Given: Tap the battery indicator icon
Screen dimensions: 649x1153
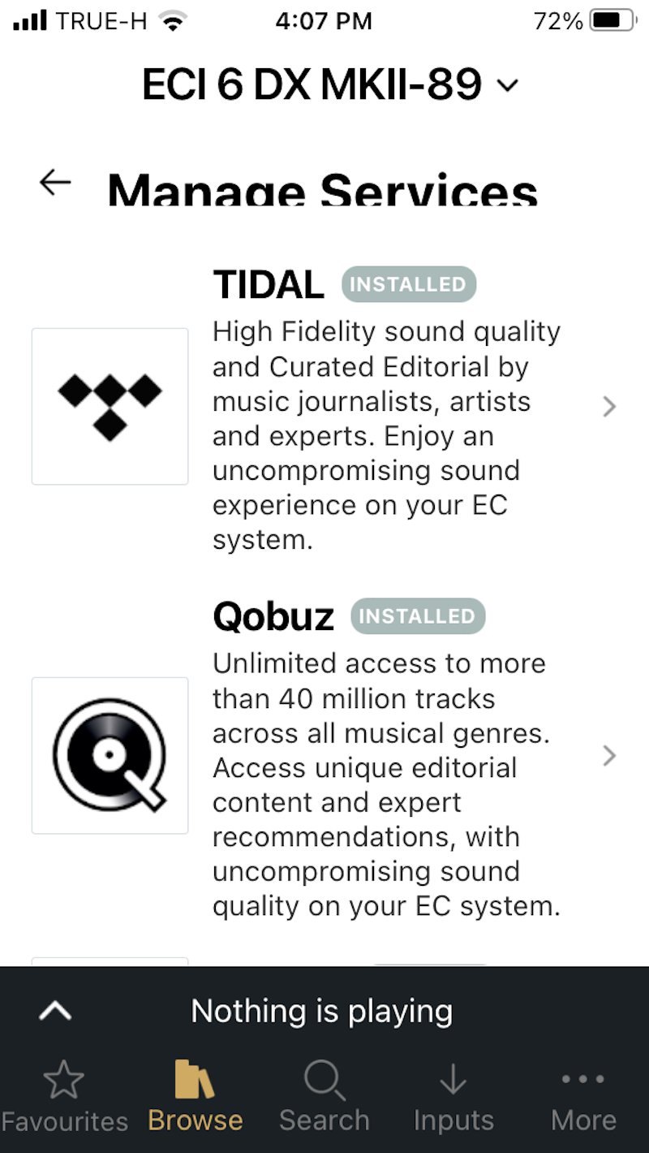Looking at the screenshot, I should [x=614, y=21].
